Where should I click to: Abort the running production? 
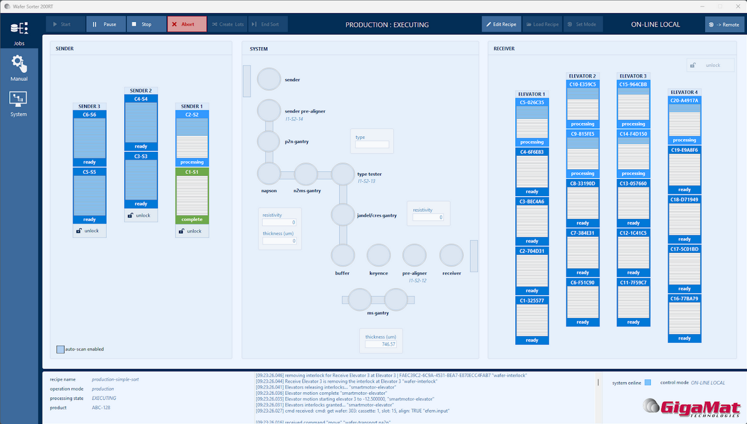(187, 25)
